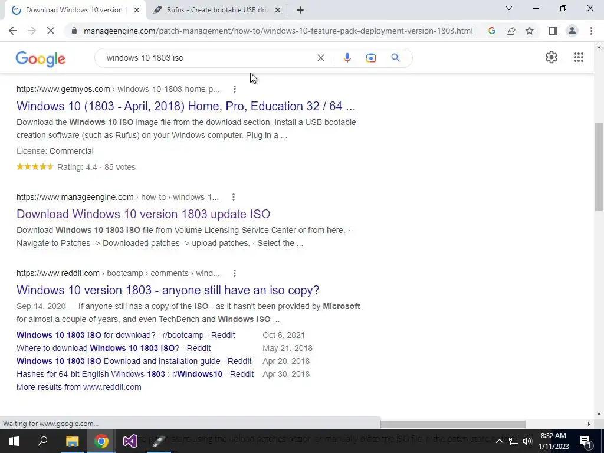Open Windows 10 1803 ISO for download? r/bootcamp link
Screen dimensions: 604x453
126,335
